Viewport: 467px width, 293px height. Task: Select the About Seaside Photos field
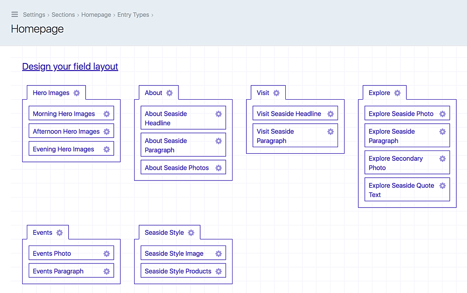tap(183, 167)
